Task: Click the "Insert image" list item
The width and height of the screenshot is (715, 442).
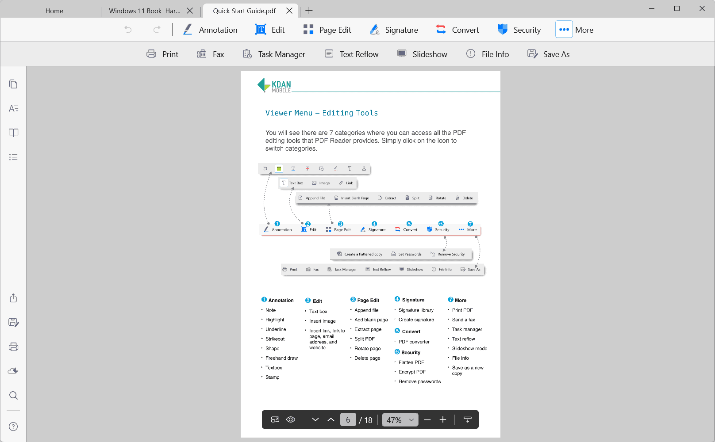Action: [322, 321]
